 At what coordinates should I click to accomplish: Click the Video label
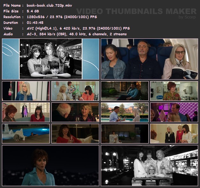click(x=8, y=28)
